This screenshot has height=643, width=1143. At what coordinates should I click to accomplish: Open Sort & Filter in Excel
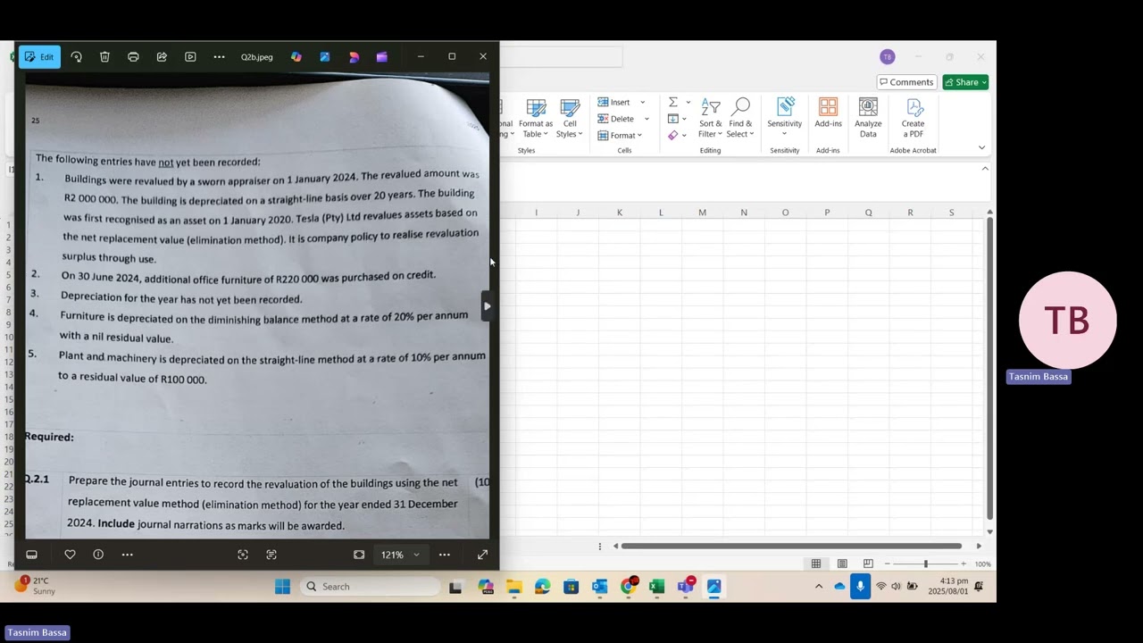(x=711, y=119)
